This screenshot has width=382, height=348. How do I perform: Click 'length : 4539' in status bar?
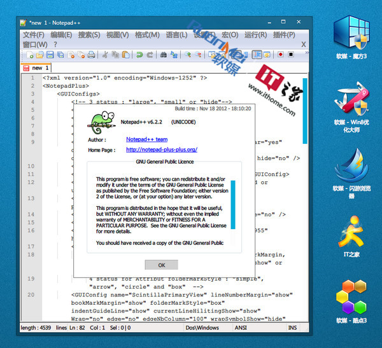[36, 328]
